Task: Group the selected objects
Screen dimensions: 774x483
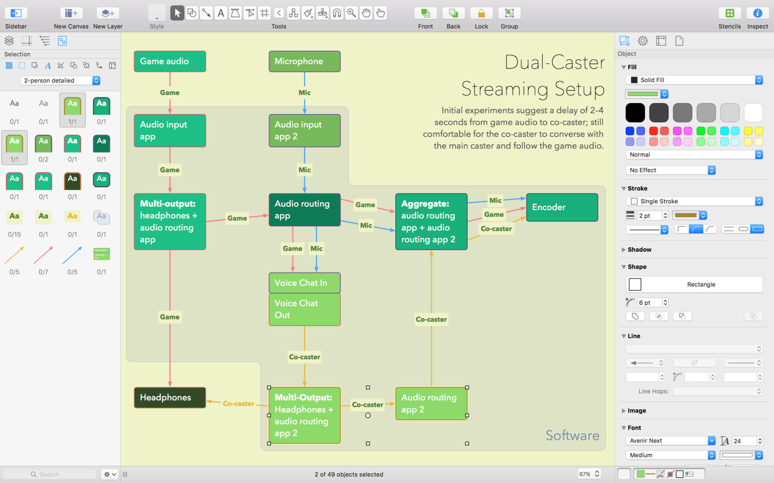Action: (x=509, y=14)
